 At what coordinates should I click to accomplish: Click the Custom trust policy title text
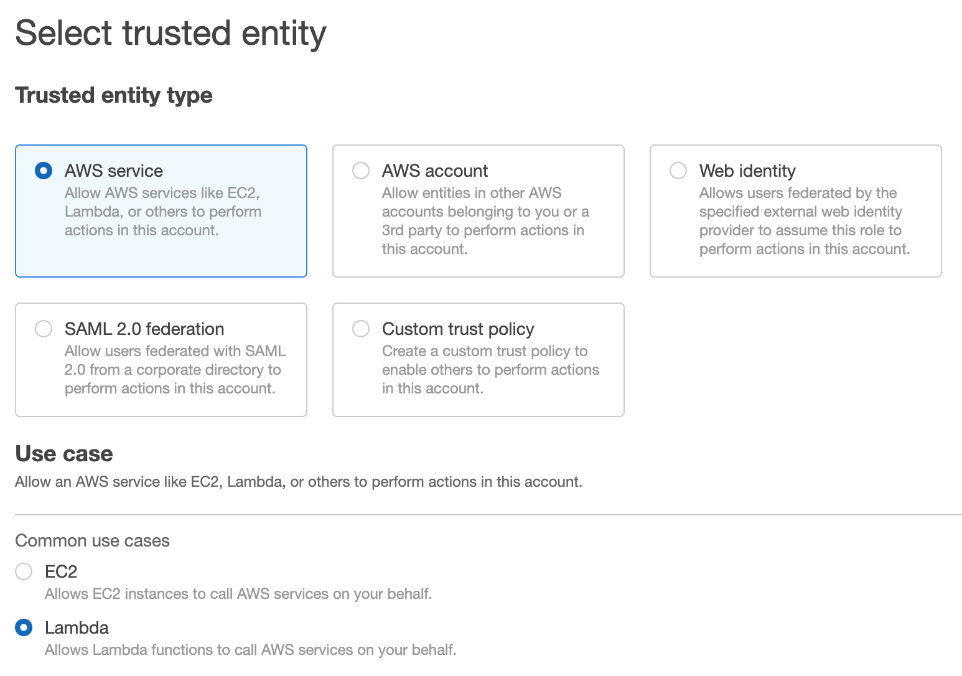[x=458, y=329]
